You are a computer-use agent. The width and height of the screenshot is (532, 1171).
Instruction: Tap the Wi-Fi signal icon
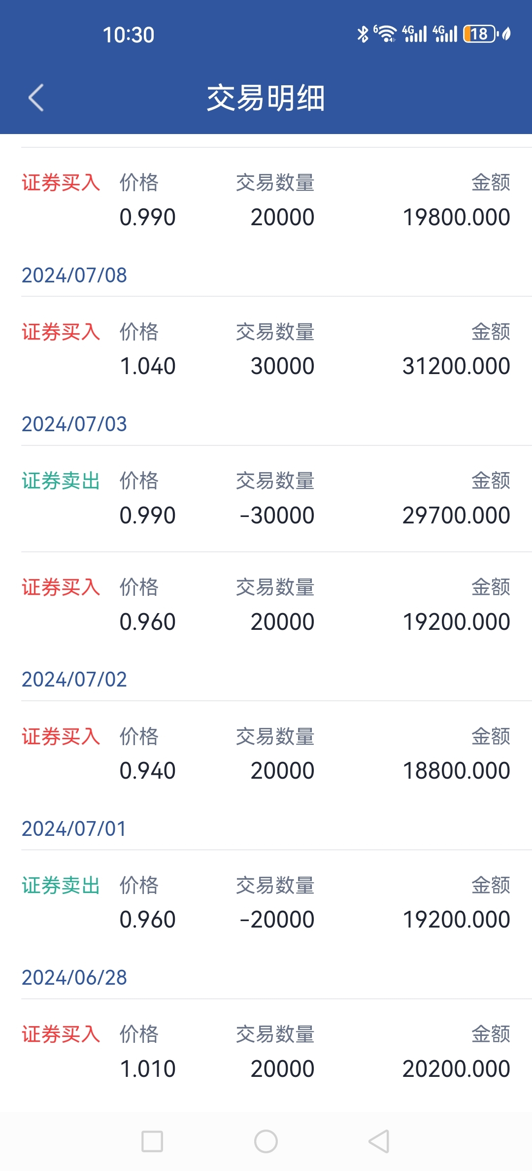(x=386, y=34)
